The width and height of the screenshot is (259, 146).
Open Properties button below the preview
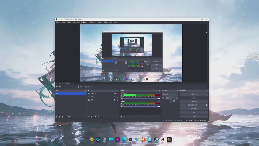click(x=80, y=87)
